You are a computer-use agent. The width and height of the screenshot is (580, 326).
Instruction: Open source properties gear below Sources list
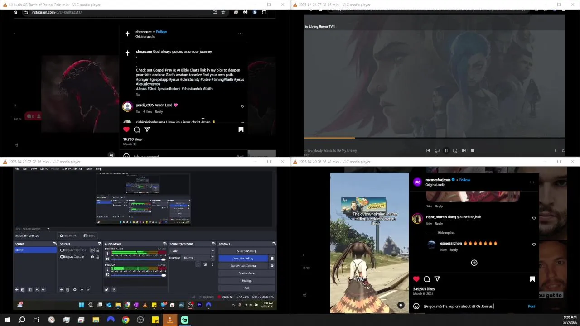[x=75, y=290]
